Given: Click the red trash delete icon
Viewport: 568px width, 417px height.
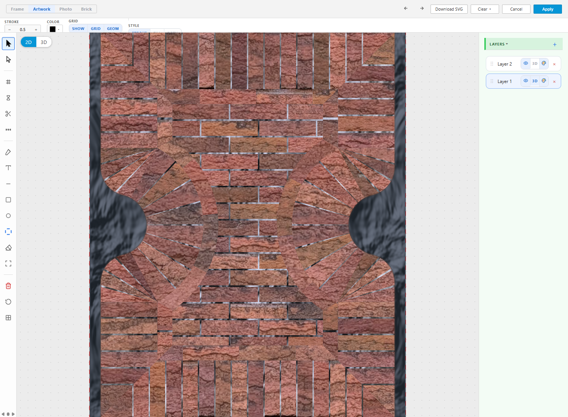Looking at the screenshot, I should pyautogui.click(x=8, y=286).
